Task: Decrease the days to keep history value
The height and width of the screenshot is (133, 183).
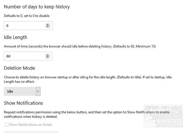Action: (x=48, y=27)
